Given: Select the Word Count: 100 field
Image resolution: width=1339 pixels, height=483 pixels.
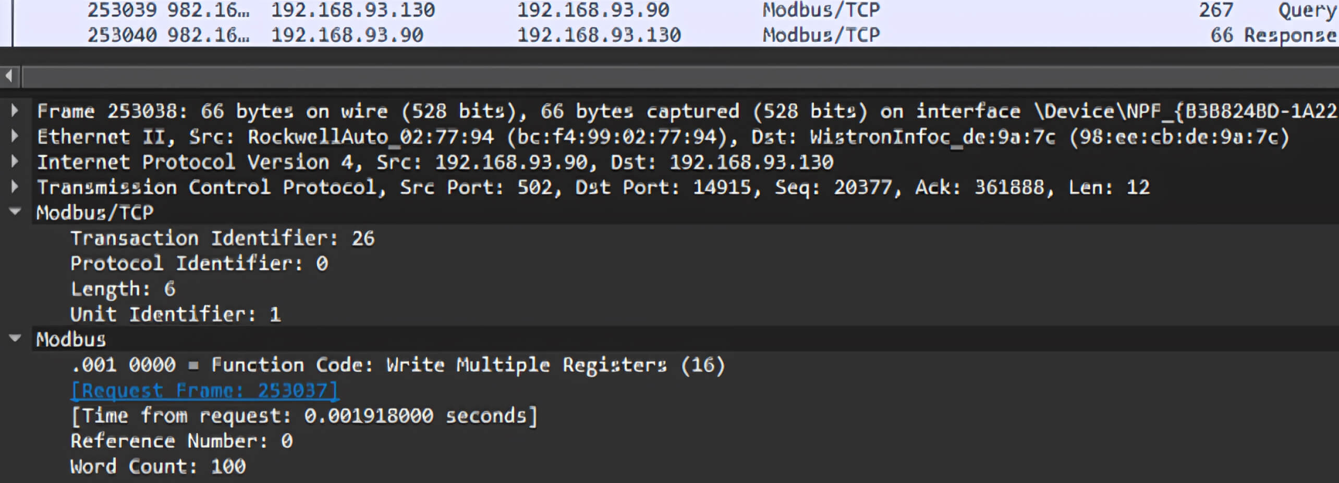Looking at the screenshot, I should coord(158,466).
